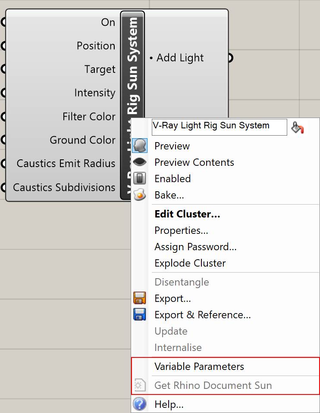The image size is (320, 413).
Task: Click the Get Rhino Document Sun icon
Action: click(x=140, y=385)
